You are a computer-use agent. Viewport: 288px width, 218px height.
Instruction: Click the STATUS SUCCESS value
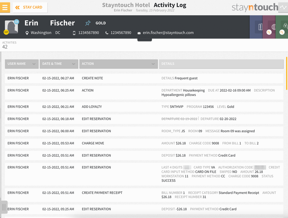pos(168,181)
